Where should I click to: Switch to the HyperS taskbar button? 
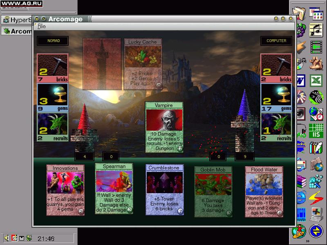(17, 20)
